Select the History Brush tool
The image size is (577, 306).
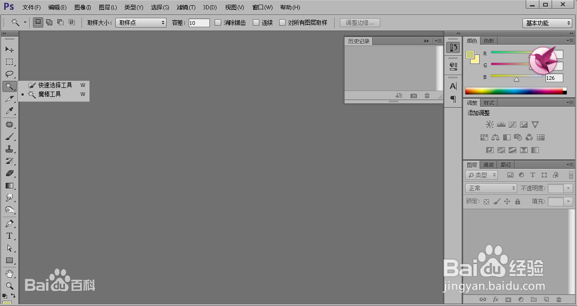pyautogui.click(x=9, y=161)
